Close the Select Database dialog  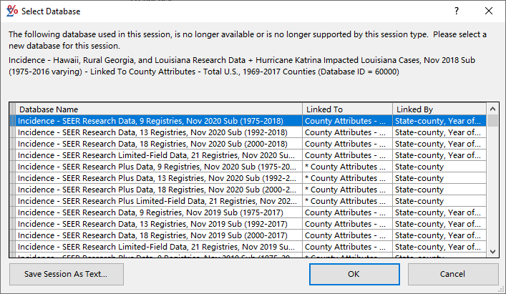click(x=489, y=11)
